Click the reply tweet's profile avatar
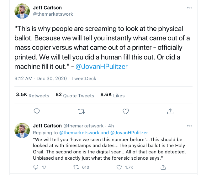The width and height of the screenshot is (206, 175). click(23, 131)
